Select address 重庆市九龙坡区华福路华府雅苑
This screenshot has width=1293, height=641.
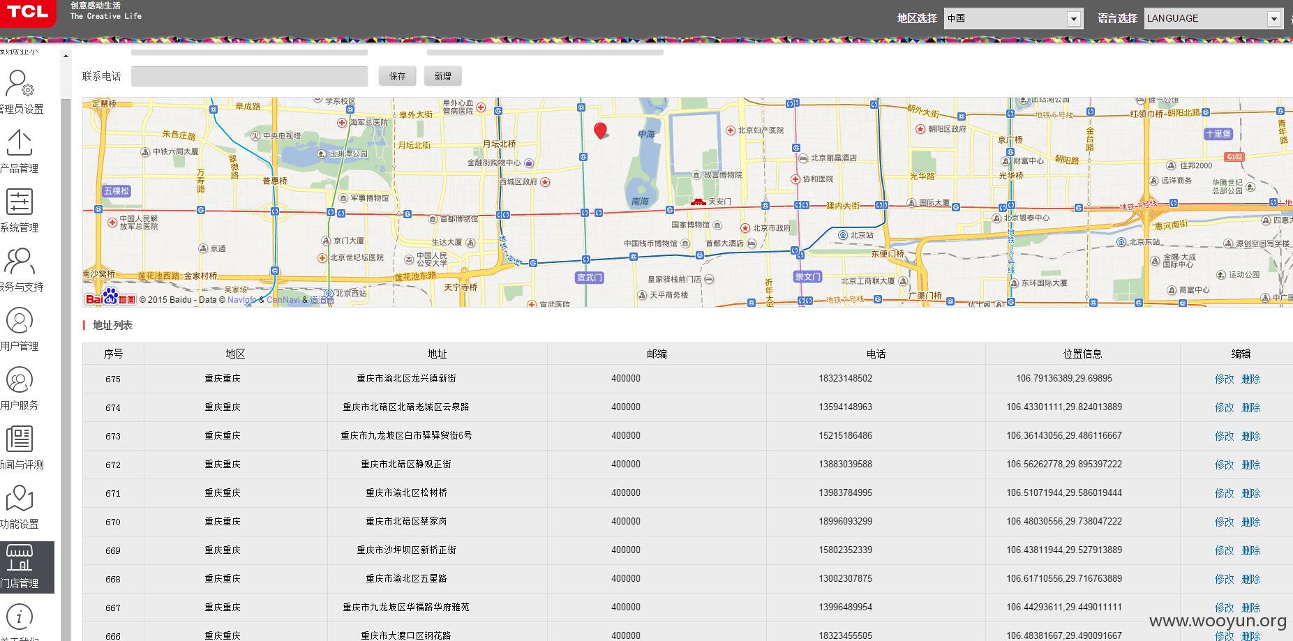tap(406, 607)
